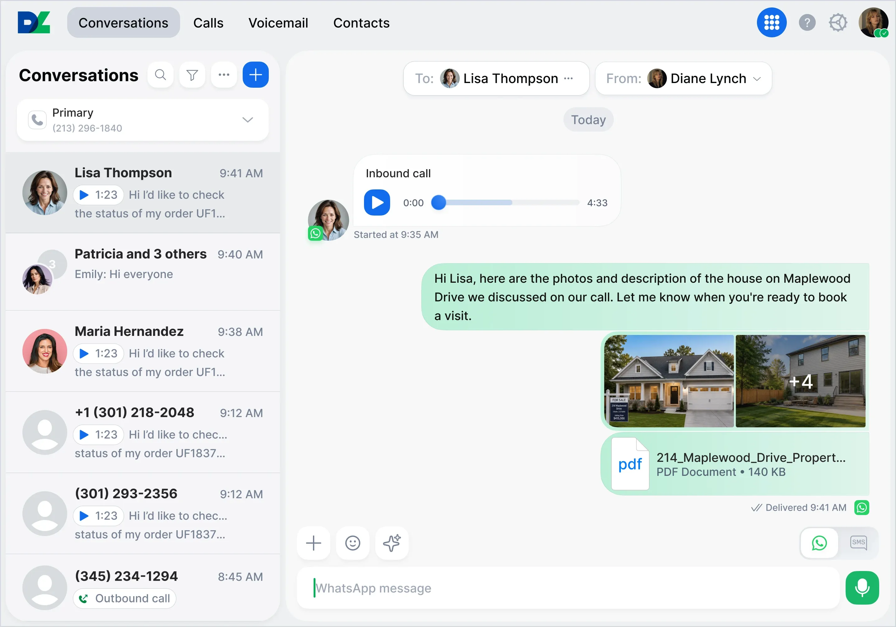Add attachment with plus icon near message box
Image resolution: width=896 pixels, height=627 pixels.
(x=313, y=543)
